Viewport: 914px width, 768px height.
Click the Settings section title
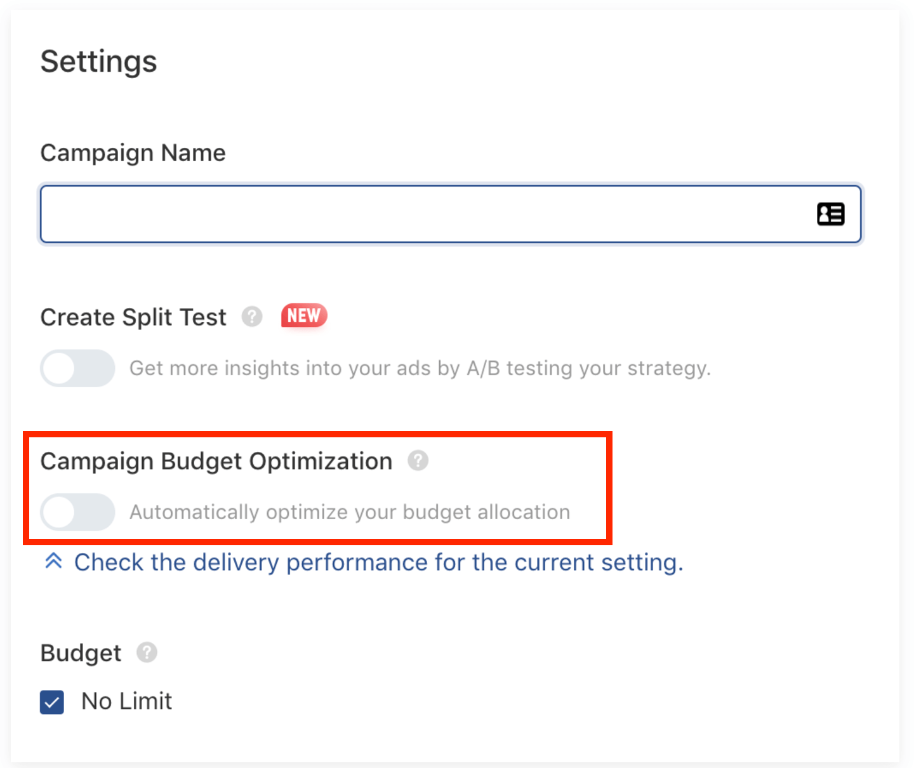point(98,62)
